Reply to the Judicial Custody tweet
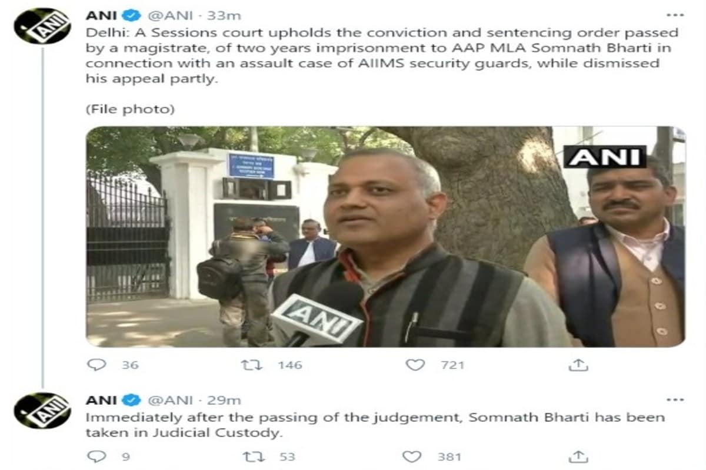Screen dimensions: 706x470 pos(96,456)
